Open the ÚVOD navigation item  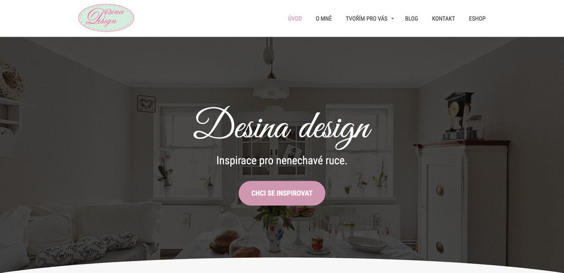click(295, 19)
